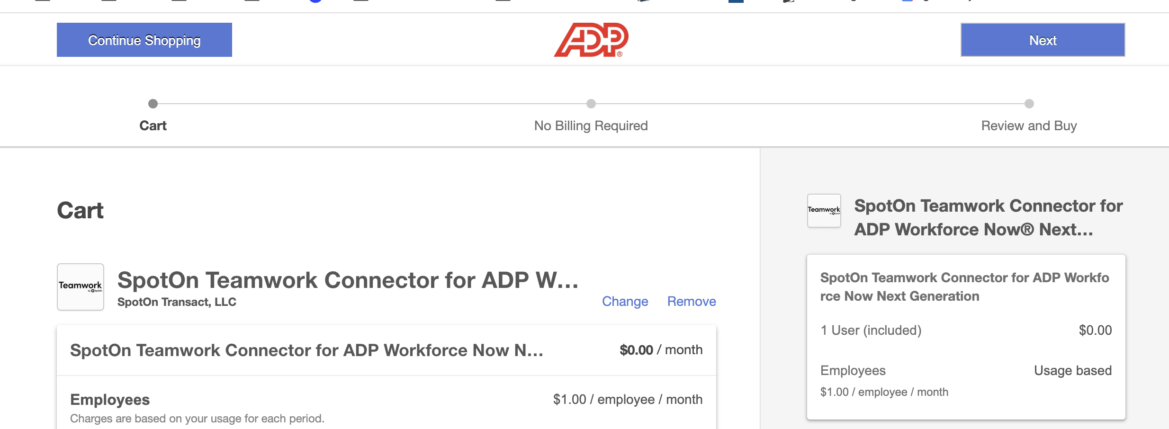This screenshot has width=1169, height=429.
Task: Click the Teamwork thumbnail in the order summary
Action: click(x=824, y=210)
